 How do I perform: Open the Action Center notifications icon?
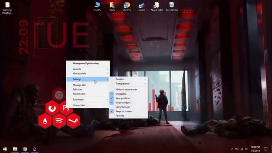click(266, 149)
